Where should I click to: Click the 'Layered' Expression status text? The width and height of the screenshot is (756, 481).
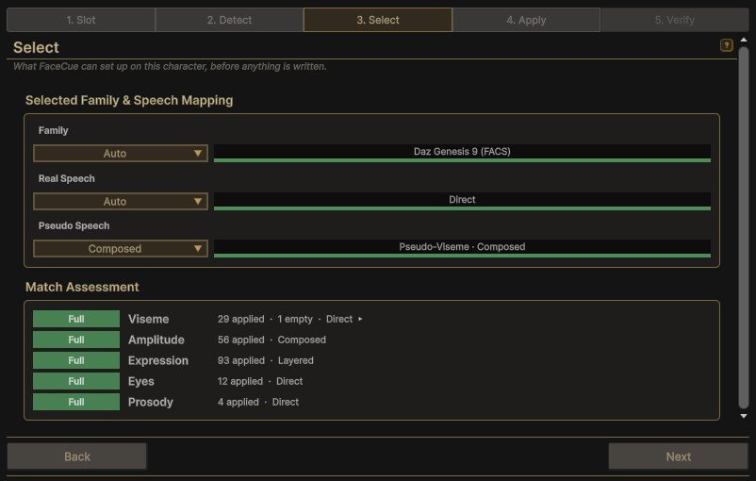pyautogui.click(x=296, y=360)
